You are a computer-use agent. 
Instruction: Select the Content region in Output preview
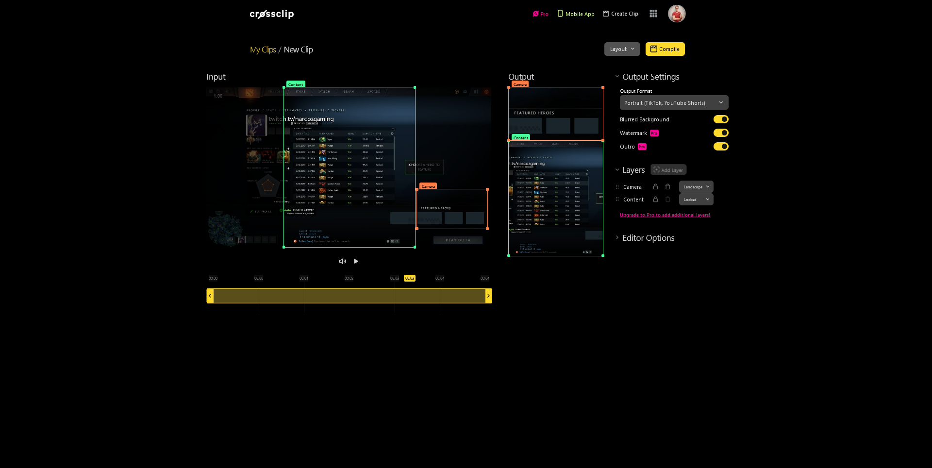(x=556, y=198)
